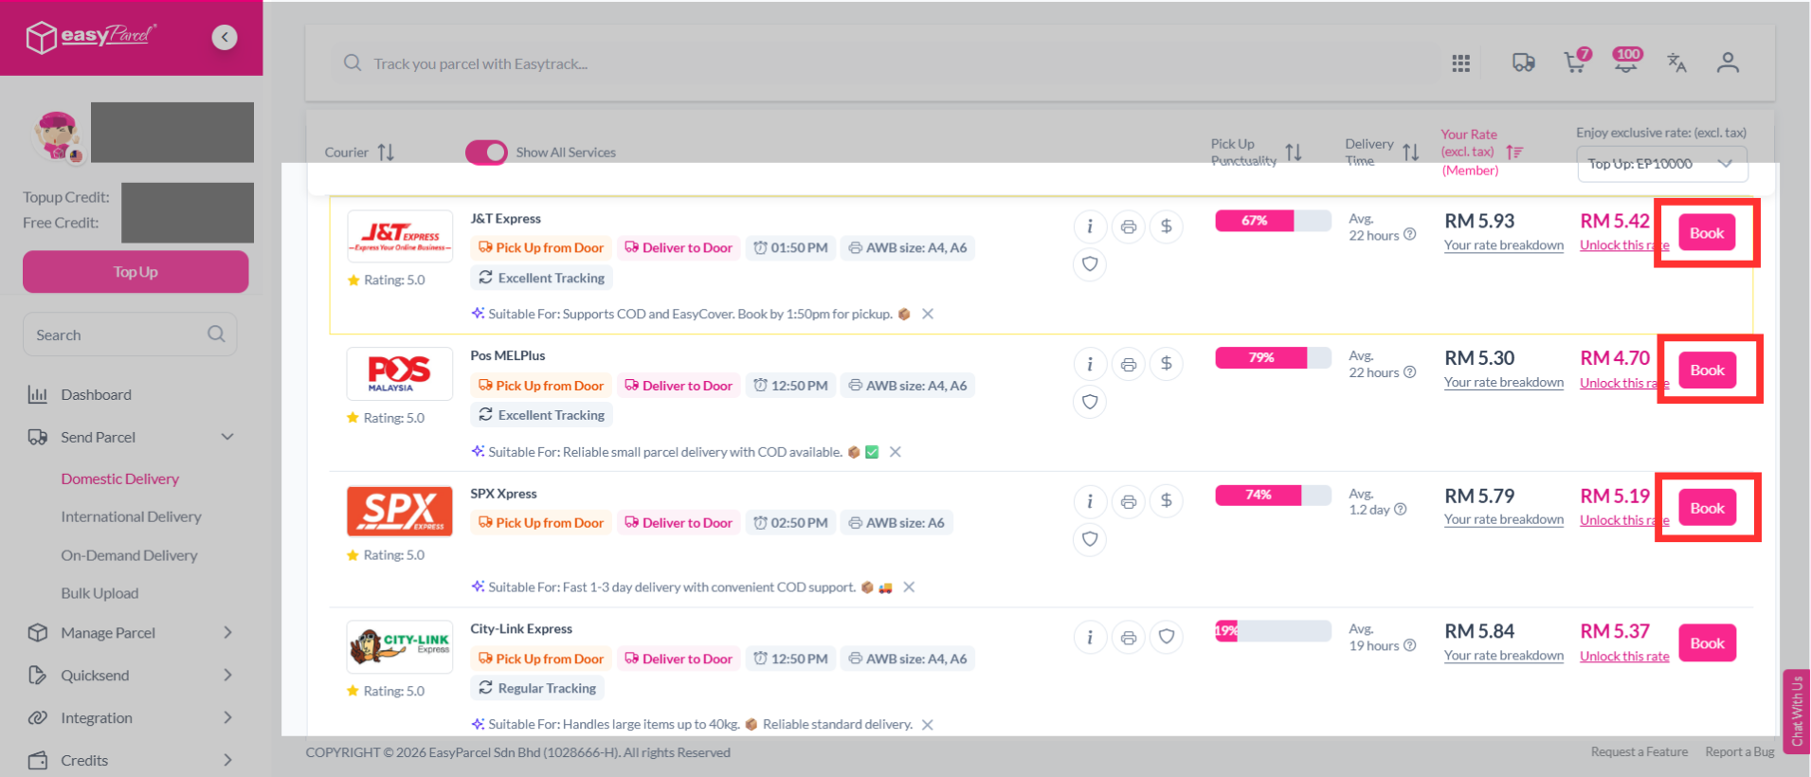The width and height of the screenshot is (1811, 777).
Task: Sort by Delivery Time column
Action: (x=1411, y=152)
